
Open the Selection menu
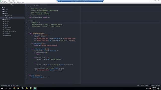[x=11, y=3]
